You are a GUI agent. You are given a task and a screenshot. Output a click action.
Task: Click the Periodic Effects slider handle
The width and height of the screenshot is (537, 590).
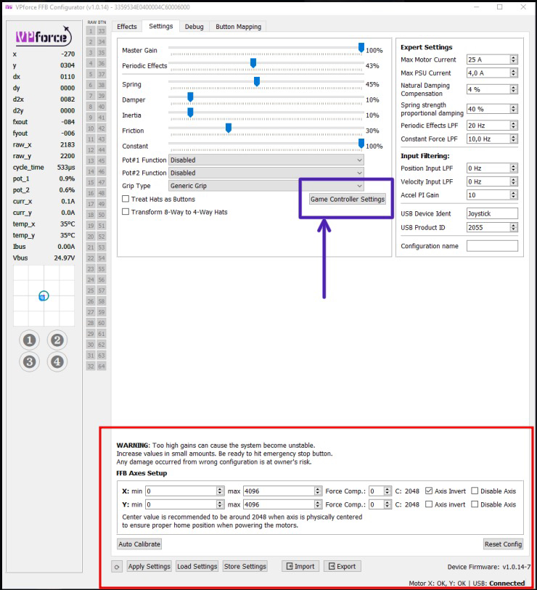[253, 63]
